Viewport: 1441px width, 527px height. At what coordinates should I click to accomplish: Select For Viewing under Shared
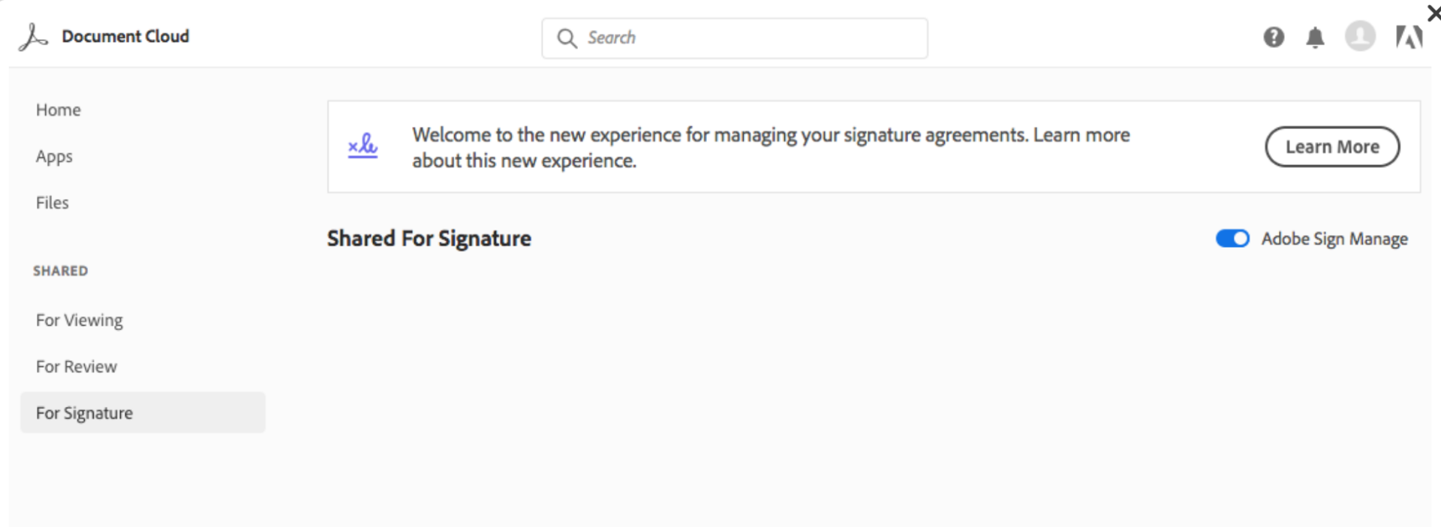tap(79, 320)
